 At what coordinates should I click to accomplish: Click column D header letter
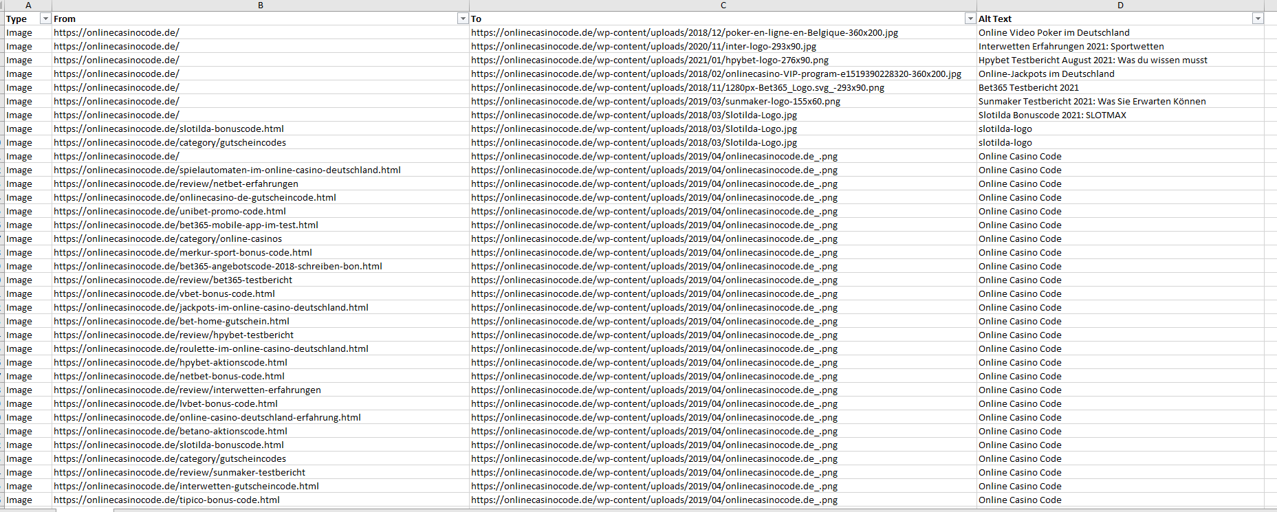[1120, 5]
